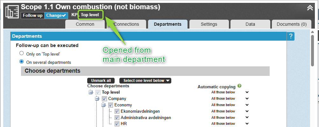
Task: Collapse panel with double chevron icon
Action: click(x=310, y=8)
